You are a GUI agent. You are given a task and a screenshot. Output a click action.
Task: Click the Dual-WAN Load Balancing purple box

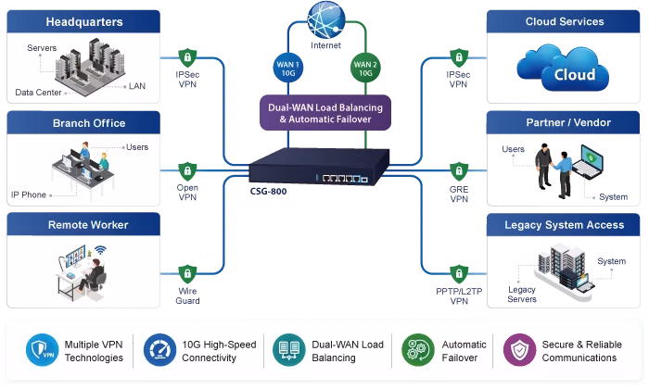tap(325, 113)
